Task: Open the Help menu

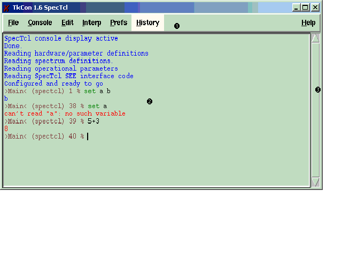Action: [308, 22]
